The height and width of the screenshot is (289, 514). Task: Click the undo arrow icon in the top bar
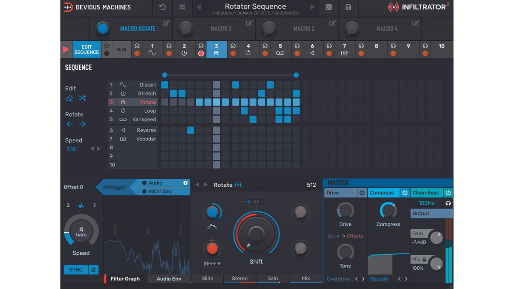click(x=162, y=7)
